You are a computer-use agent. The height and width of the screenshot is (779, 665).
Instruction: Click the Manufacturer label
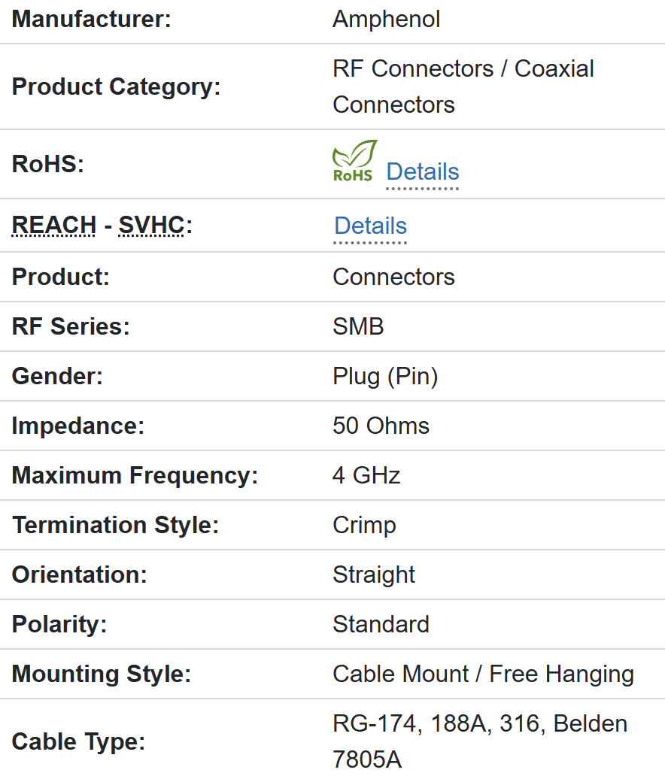[92, 19]
